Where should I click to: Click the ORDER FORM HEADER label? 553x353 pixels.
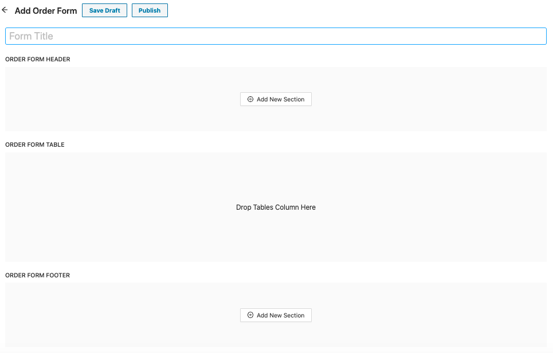tap(38, 60)
